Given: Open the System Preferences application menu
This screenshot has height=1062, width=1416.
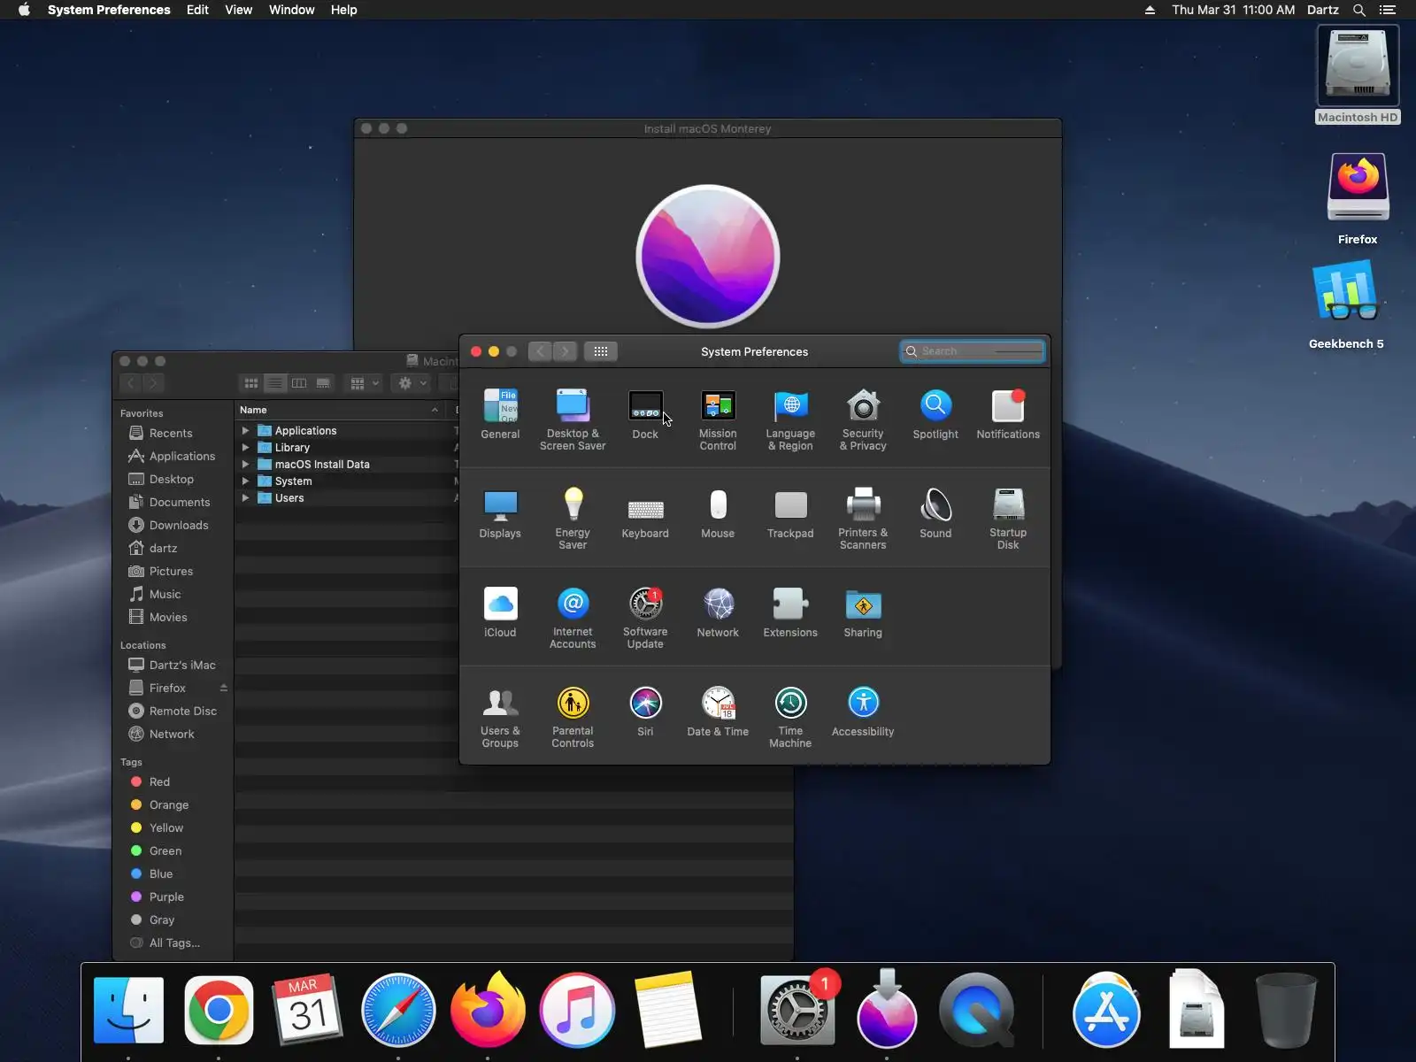Looking at the screenshot, I should [109, 10].
